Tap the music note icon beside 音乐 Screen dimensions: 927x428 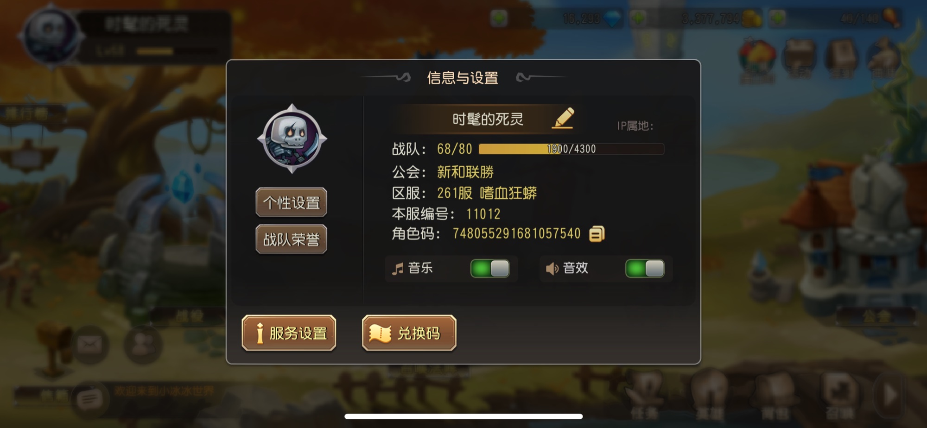398,268
